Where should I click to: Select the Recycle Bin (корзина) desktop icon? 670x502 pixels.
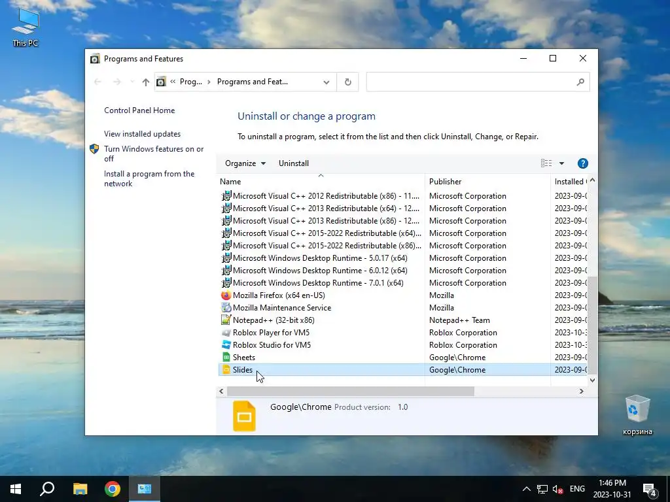click(x=637, y=415)
